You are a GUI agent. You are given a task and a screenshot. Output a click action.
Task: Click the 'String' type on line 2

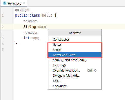pos(30,27)
